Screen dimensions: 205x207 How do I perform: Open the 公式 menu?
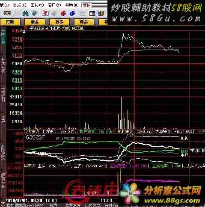click(x=20, y=6)
